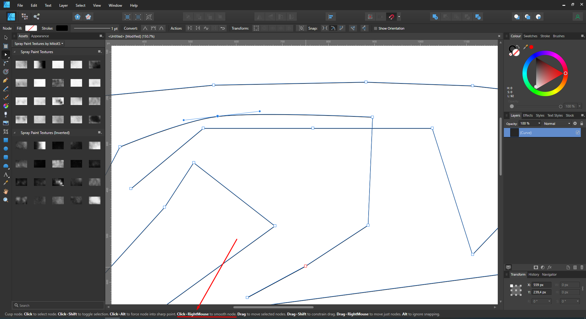Open the Normal blend mode dropdown
Image resolution: width=586 pixels, height=319 pixels.
[x=556, y=123]
